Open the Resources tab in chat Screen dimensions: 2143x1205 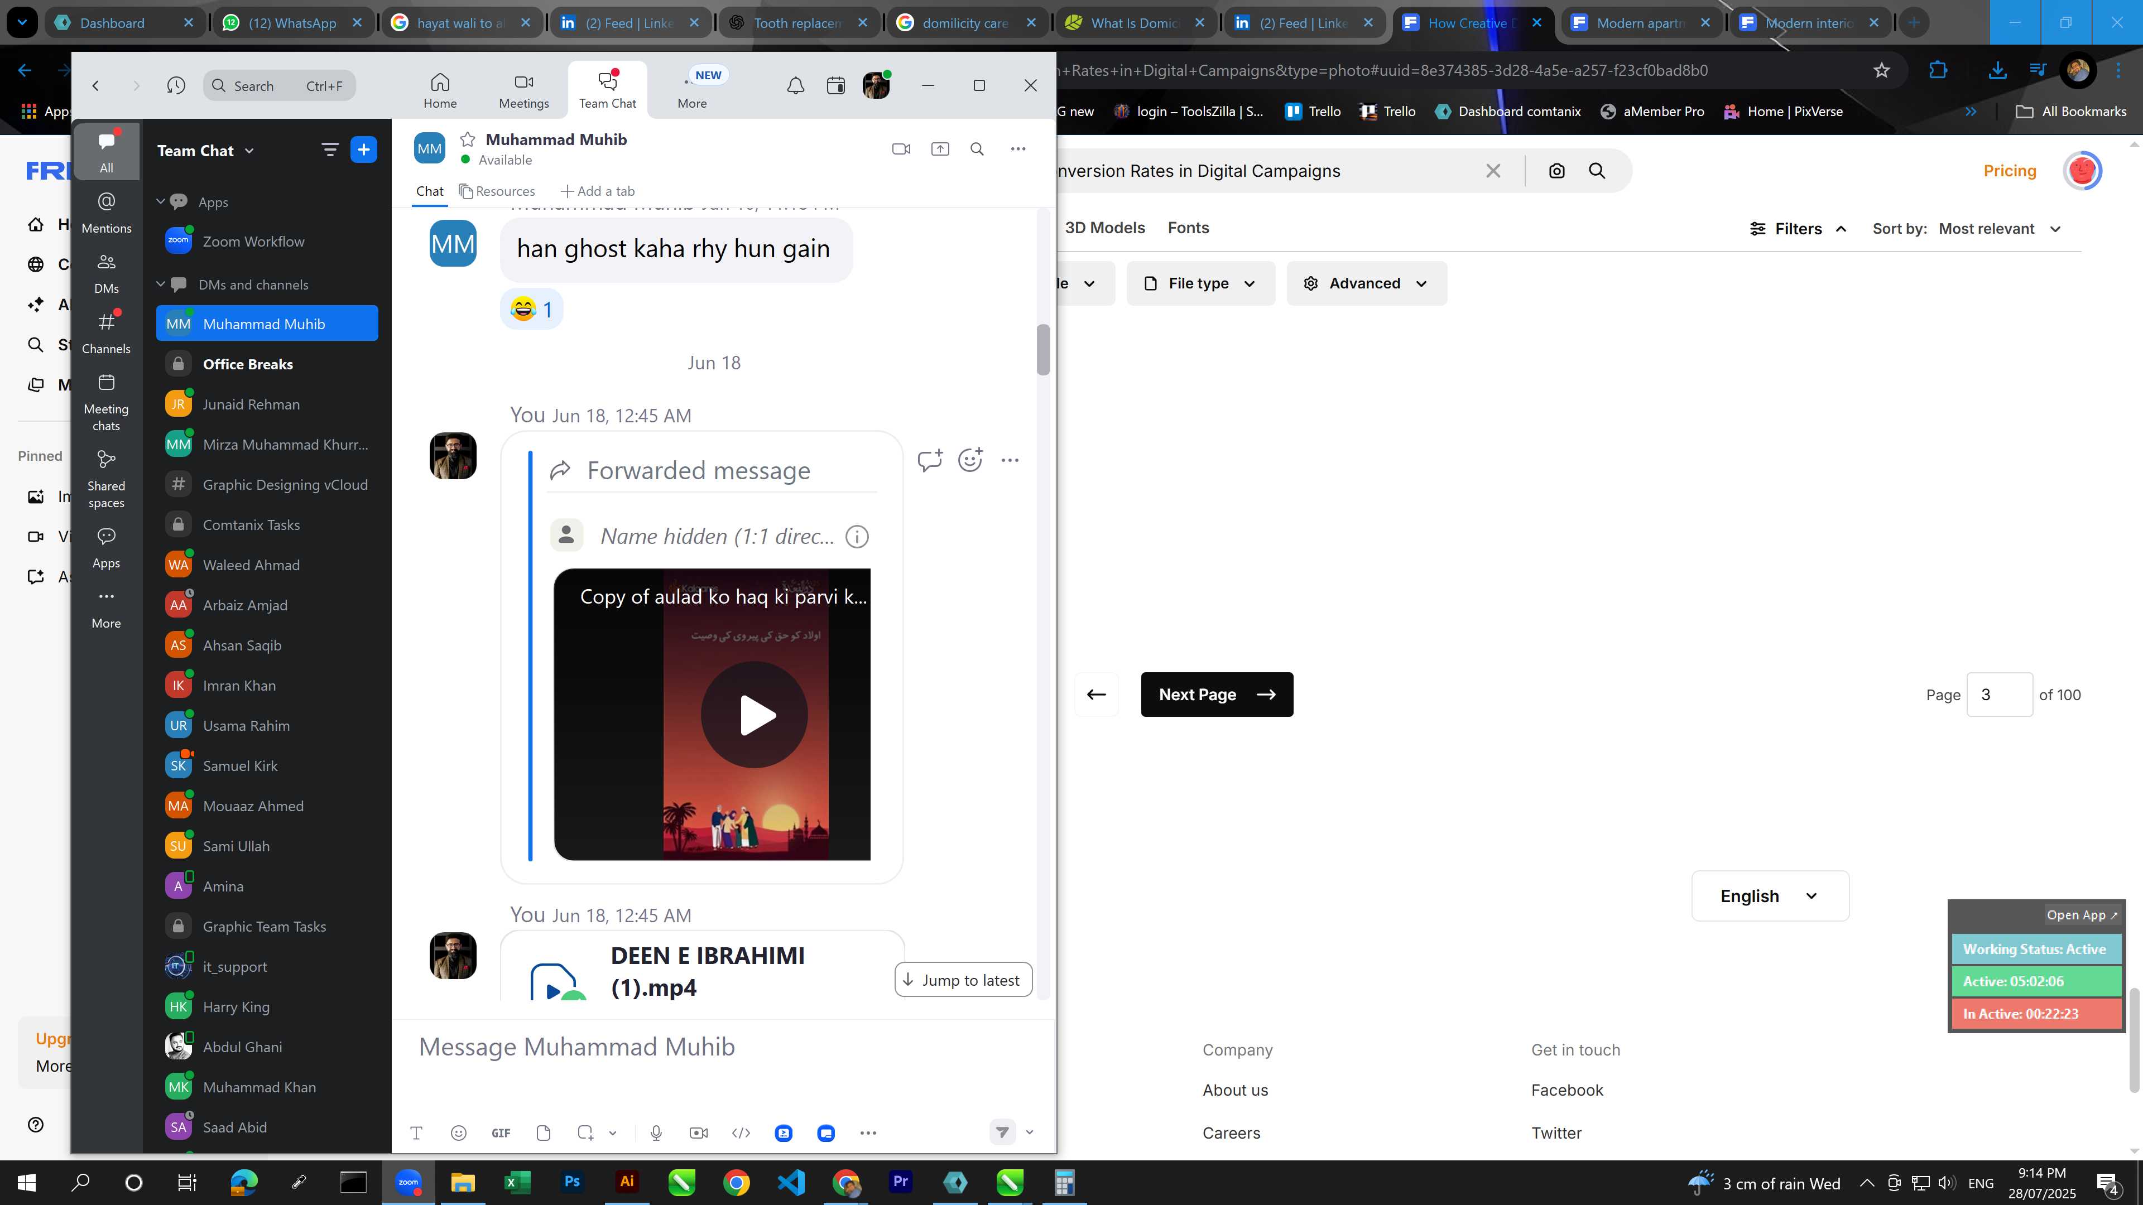click(497, 191)
